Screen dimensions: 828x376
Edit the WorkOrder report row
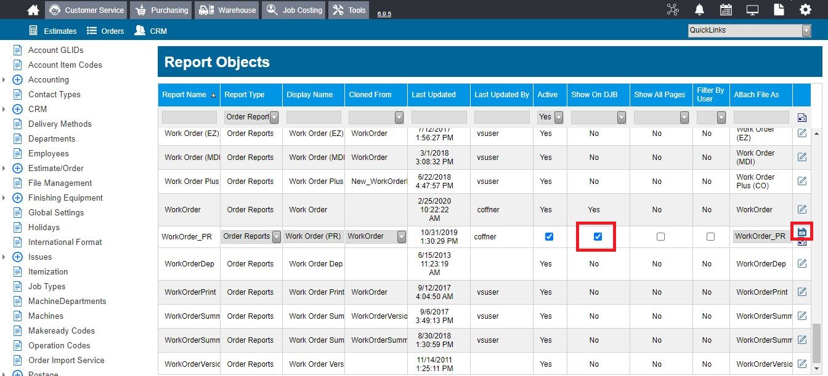tap(802, 209)
